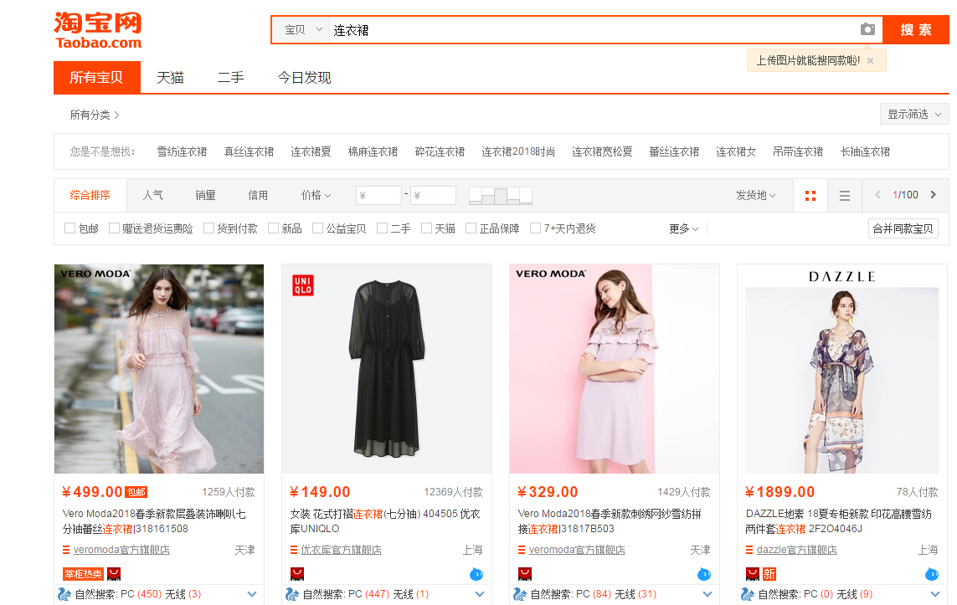Open suggested search 真丝连衣裙
This screenshot has width=957, height=605.
pos(249,151)
